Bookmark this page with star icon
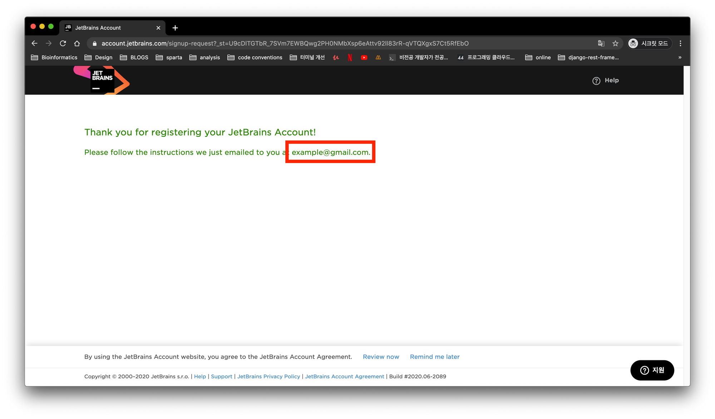This screenshot has height=419, width=715. [615, 43]
